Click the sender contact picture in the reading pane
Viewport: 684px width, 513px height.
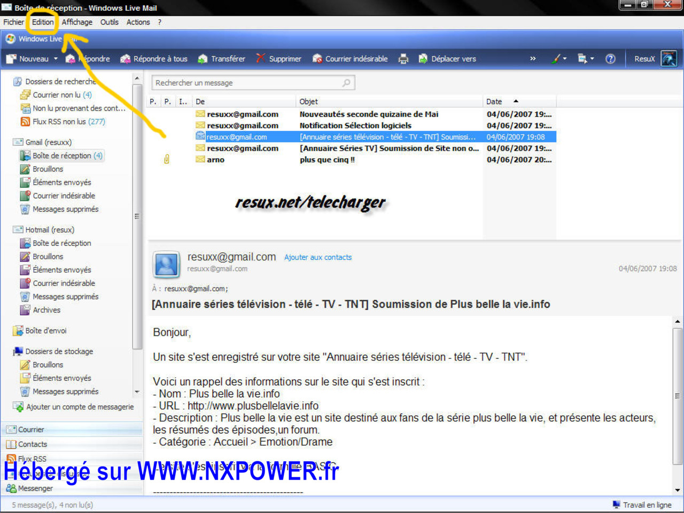[166, 265]
